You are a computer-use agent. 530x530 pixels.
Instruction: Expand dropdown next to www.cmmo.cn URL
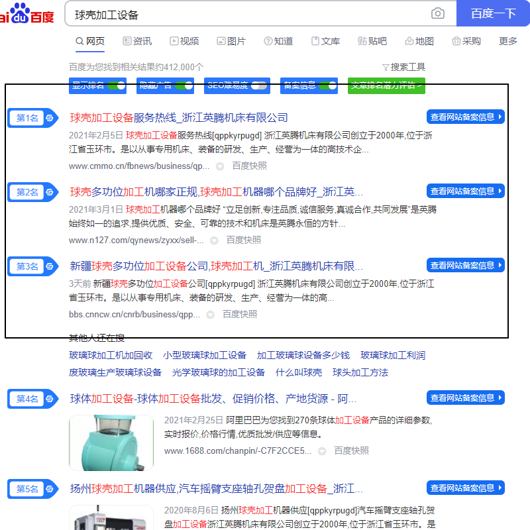pos(220,166)
